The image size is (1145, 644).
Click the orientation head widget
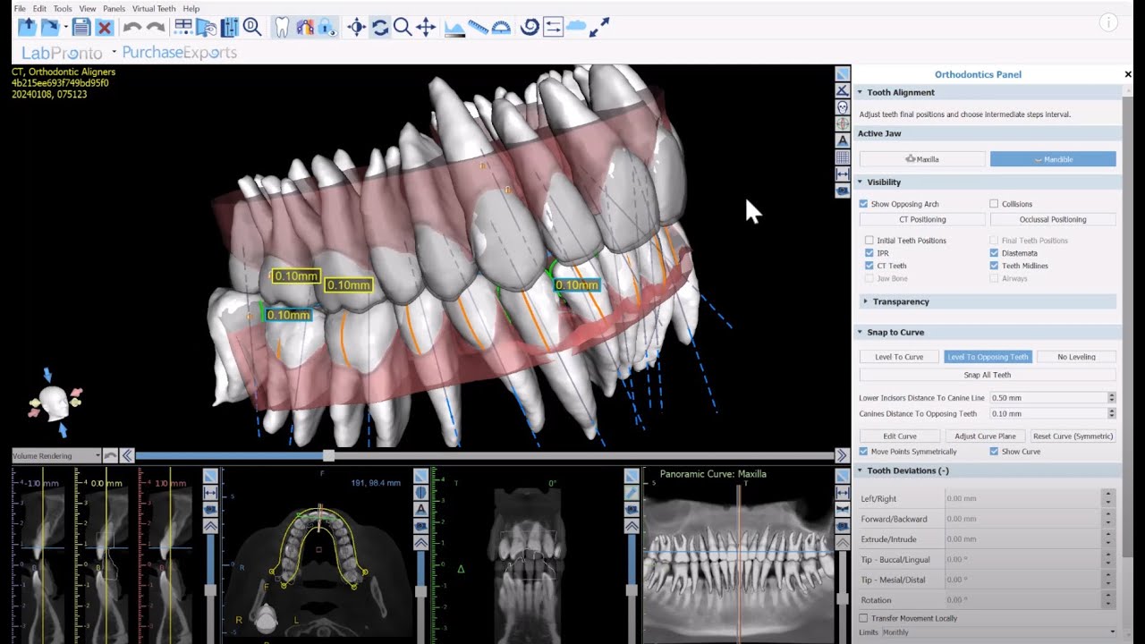[55, 402]
